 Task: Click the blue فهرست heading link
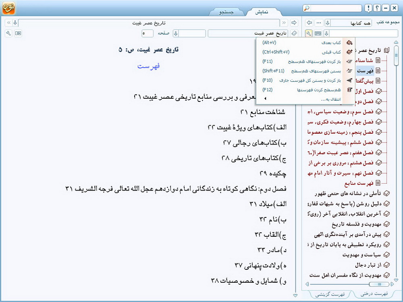[149, 66]
